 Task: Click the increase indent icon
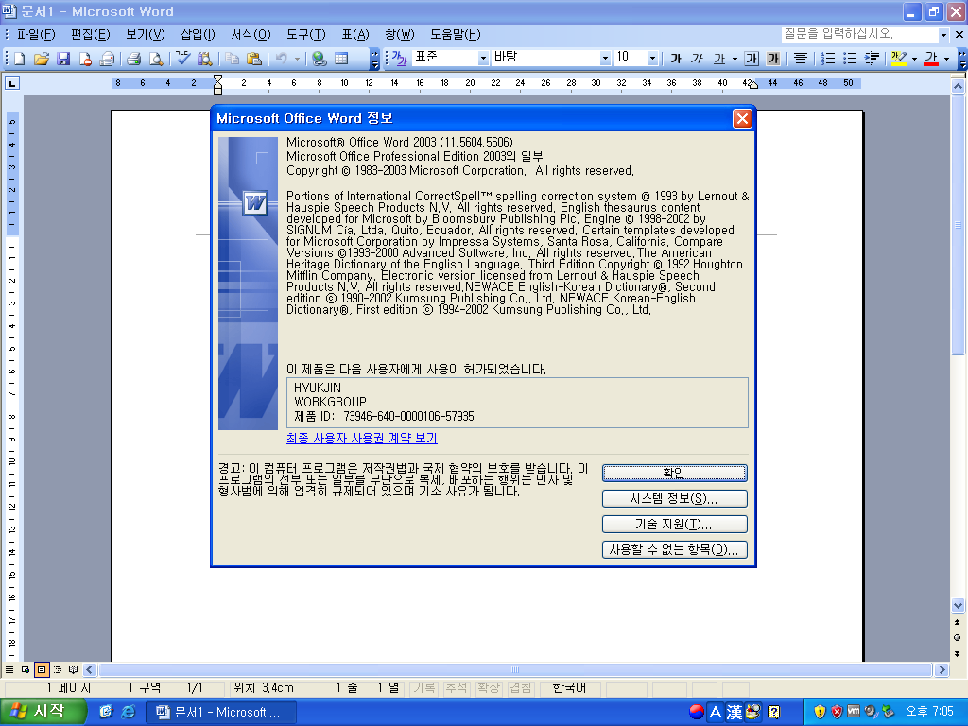pyautogui.click(x=872, y=59)
